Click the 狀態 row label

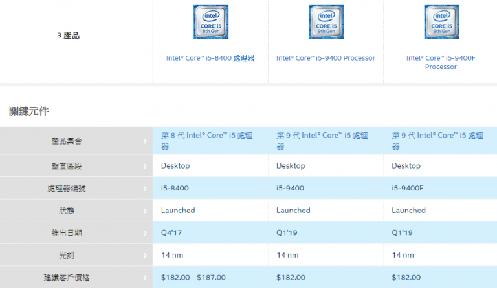point(67,211)
